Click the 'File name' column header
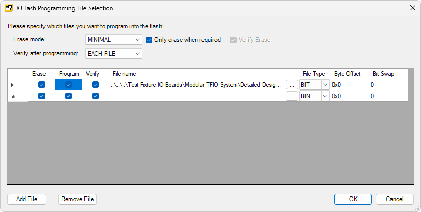The height and width of the screenshot is (212, 421). pyautogui.click(x=197, y=74)
